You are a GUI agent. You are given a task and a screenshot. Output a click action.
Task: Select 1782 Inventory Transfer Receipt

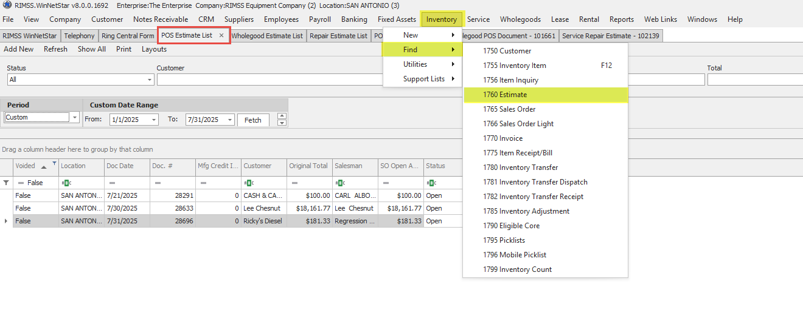(546, 197)
